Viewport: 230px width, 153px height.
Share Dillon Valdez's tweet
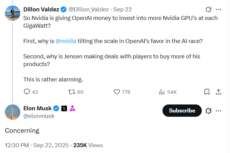pyautogui.click(x=219, y=92)
